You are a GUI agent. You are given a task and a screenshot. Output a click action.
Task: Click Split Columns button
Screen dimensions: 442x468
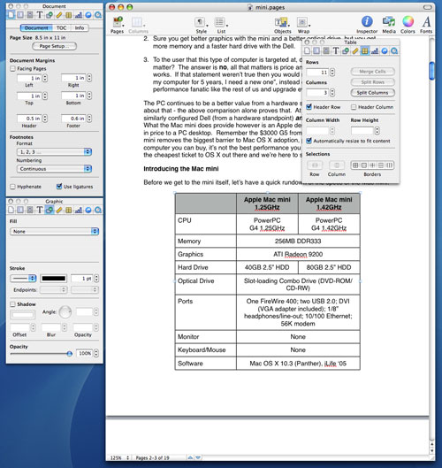372,93
